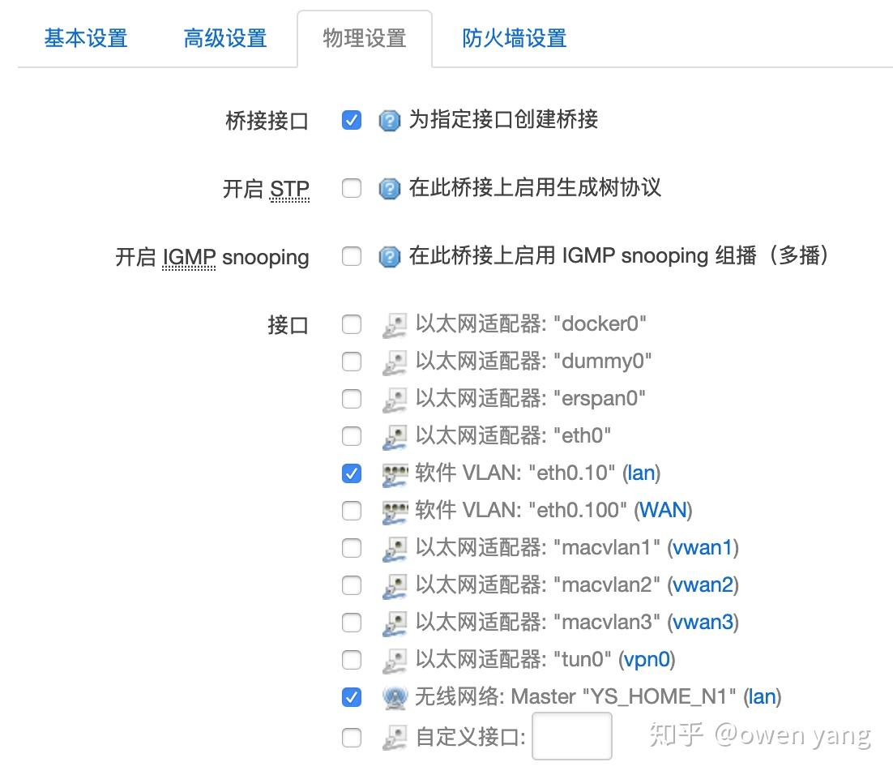Click the eth0.100 software VLAN icon
The height and width of the screenshot is (775, 893).
pyautogui.click(x=394, y=511)
